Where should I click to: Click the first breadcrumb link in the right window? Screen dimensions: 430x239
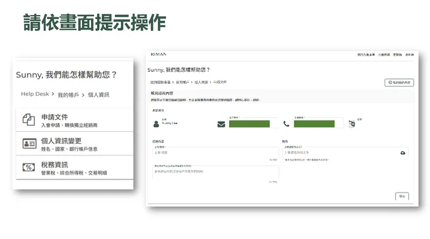pyautogui.click(x=160, y=82)
